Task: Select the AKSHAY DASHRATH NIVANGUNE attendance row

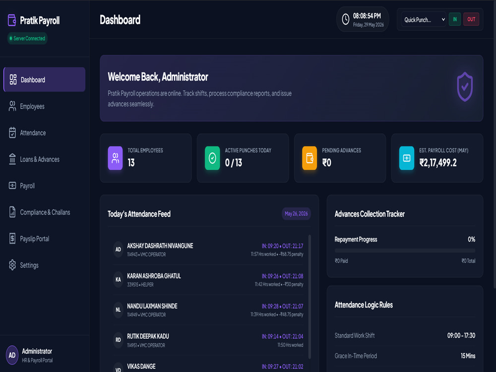Action: point(208,249)
